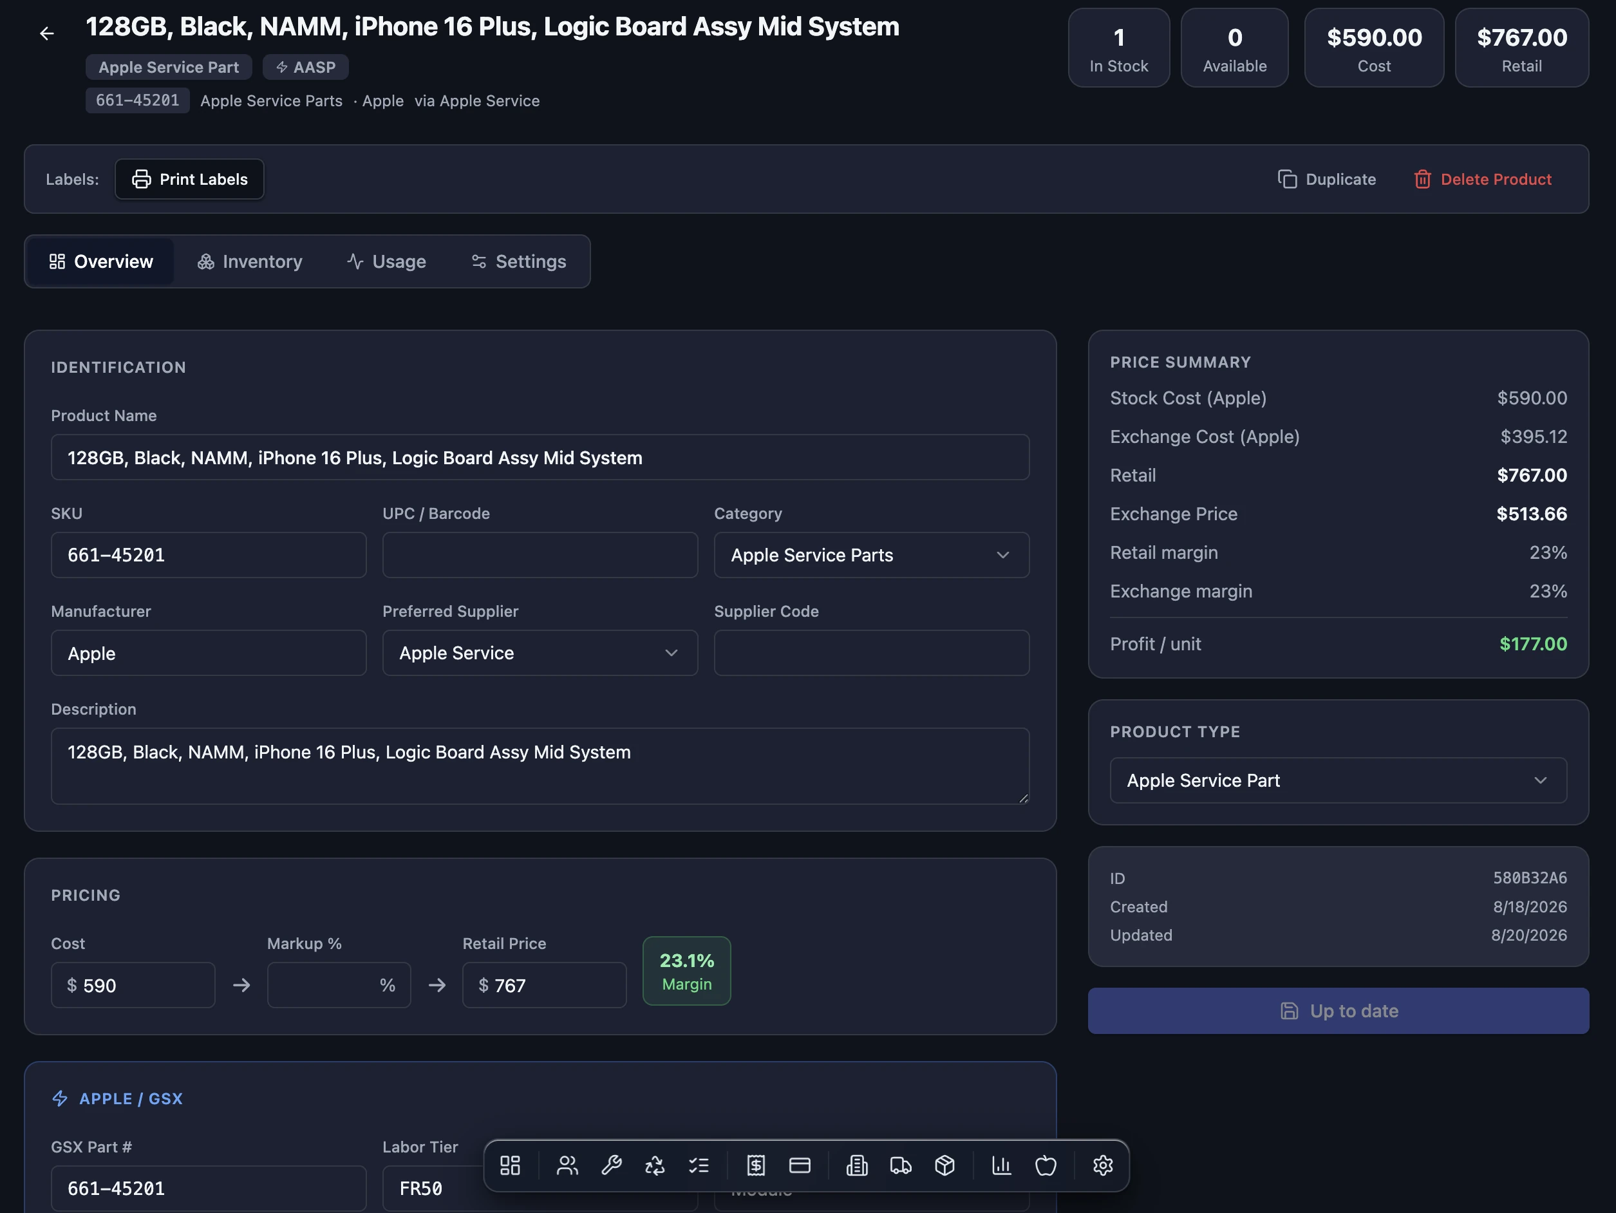Image resolution: width=1616 pixels, height=1213 pixels.
Task: Go back using the left arrow icon
Action: (47, 33)
